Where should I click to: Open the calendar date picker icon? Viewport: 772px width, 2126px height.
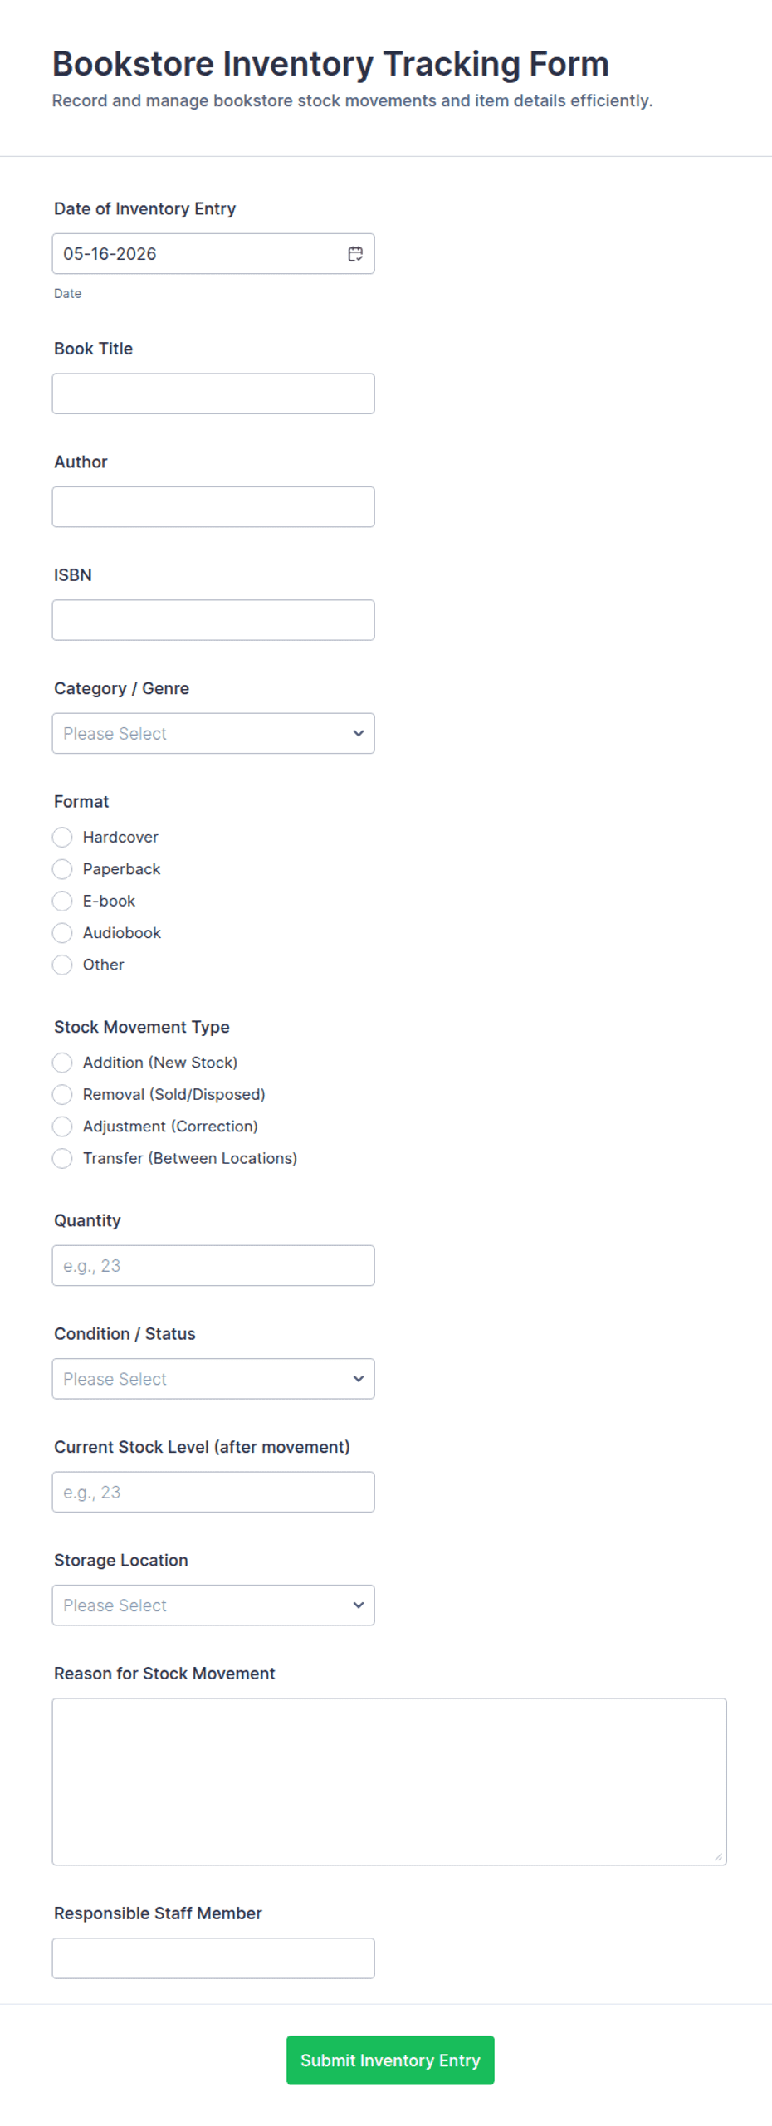coord(354,254)
